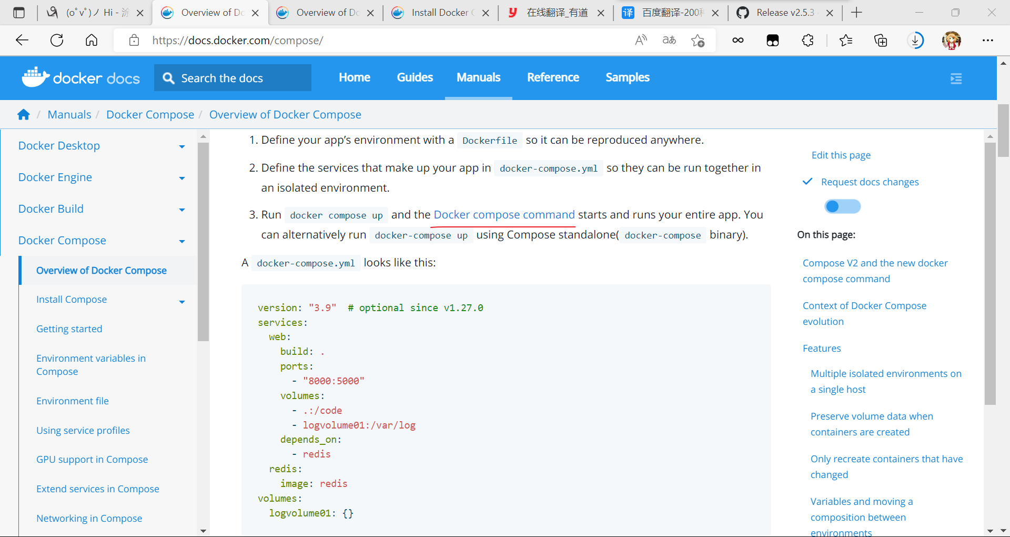Add page to favorites star icon
The width and height of the screenshot is (1010, 537).
click(698, 41)
